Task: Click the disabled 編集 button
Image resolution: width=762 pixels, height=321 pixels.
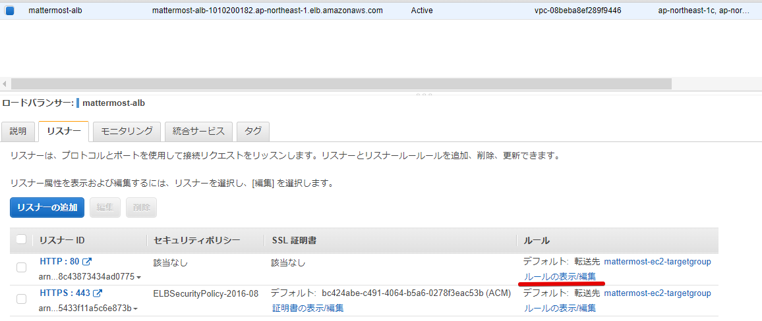Action: (x=105, y=208)
